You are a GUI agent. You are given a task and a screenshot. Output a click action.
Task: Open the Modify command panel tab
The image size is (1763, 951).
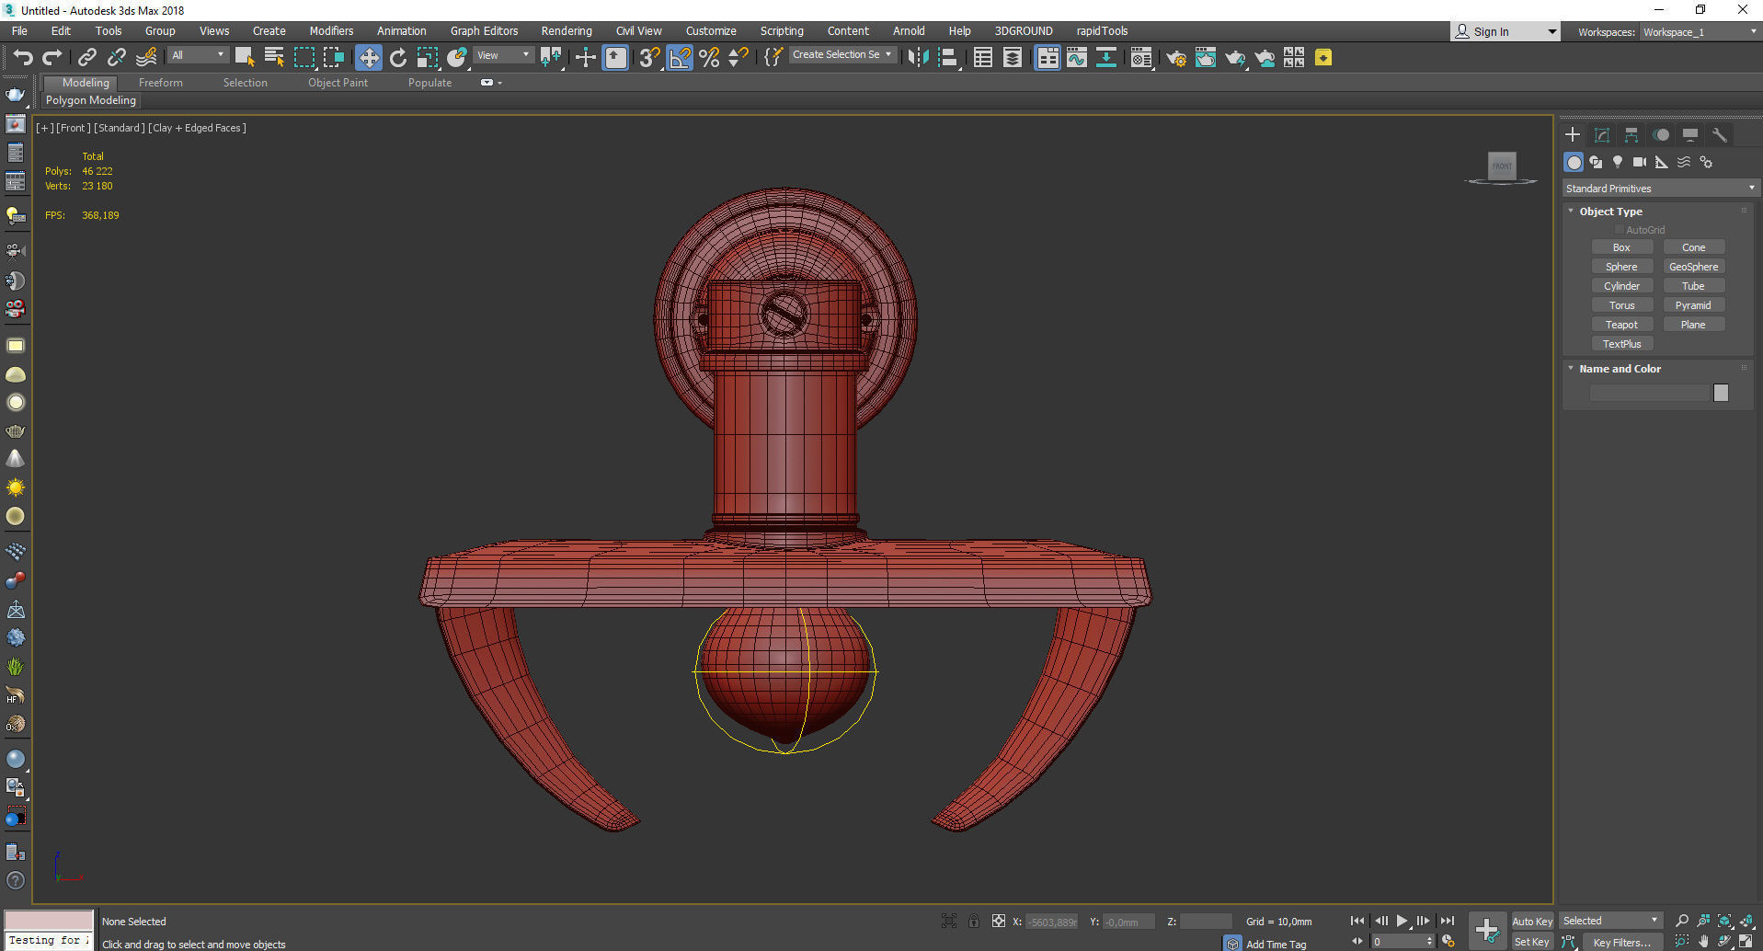click(x=1602, y=135)
